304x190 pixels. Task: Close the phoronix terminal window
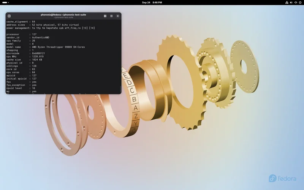(118, 16)
